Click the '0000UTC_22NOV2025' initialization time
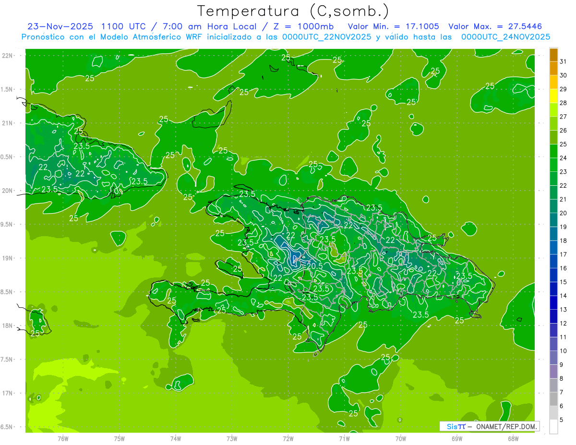This screenshot has height=445, width=576. (326, 36)
